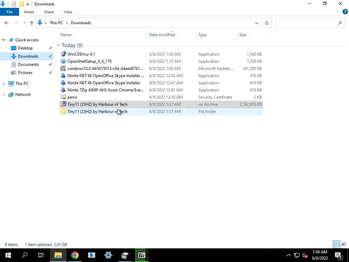Click the New folder quick access toolbar icon
The height and width of the screenshot is (262, 349).
click(x=21, y=4)
